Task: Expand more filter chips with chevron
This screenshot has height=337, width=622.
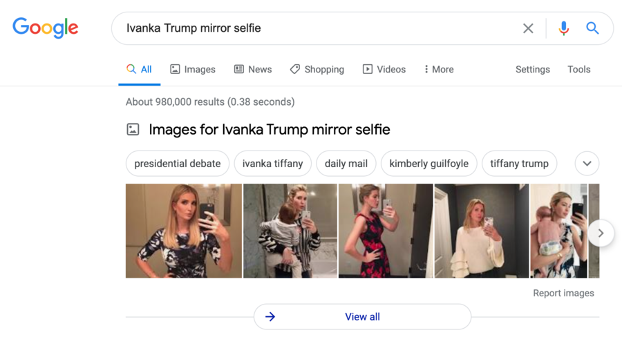Action: pyautogui.click(x=587, y=164)
